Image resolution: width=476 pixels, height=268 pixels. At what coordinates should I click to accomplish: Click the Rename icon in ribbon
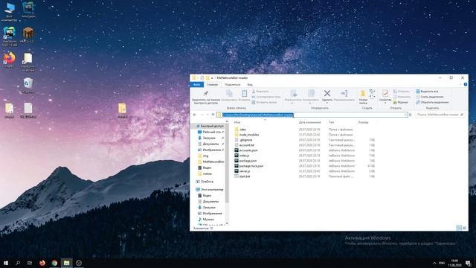click(x=344, y=93)
